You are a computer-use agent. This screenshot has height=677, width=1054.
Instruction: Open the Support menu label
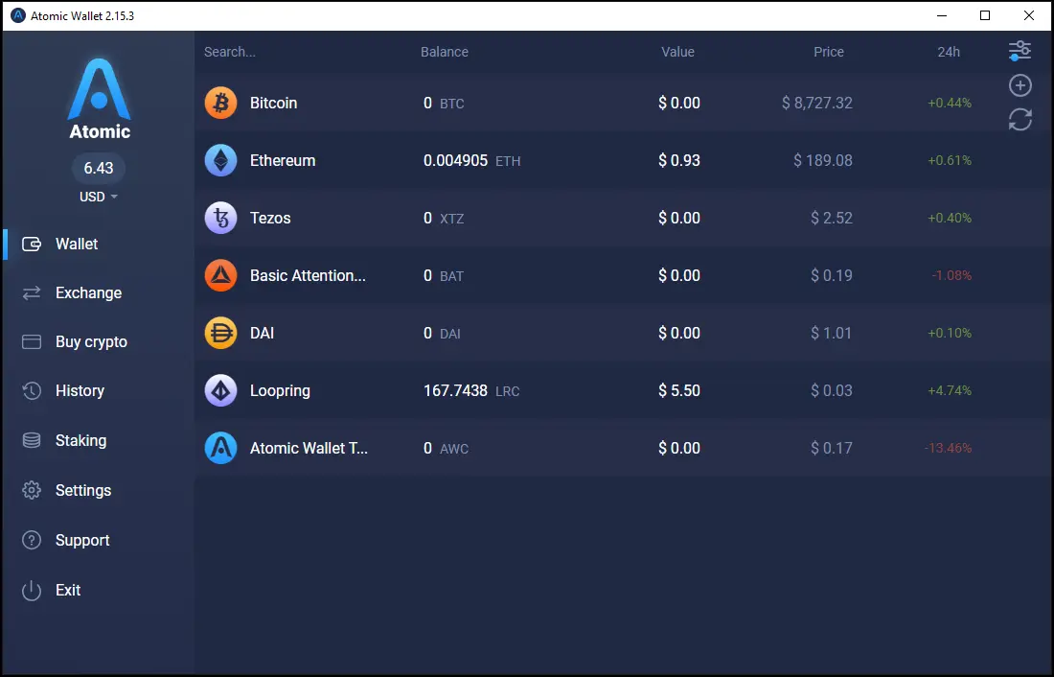[x=82, y=540]
